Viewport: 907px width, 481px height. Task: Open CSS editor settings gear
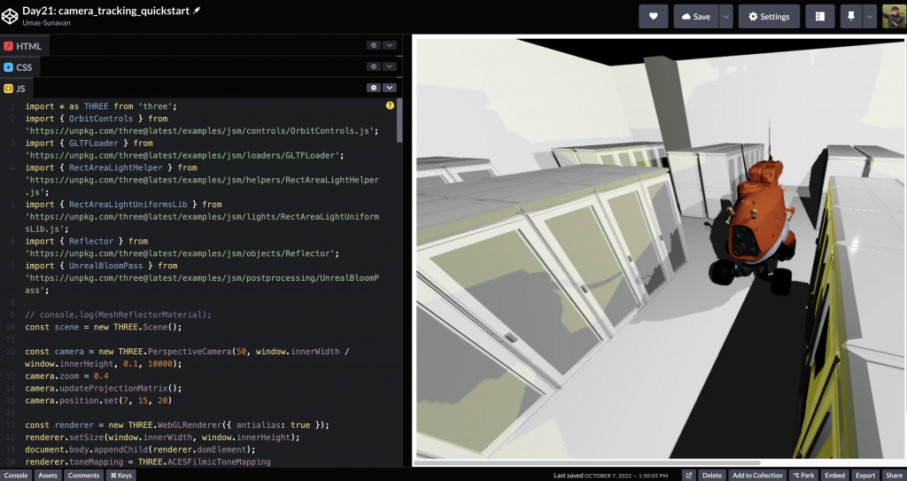point(374,66)
